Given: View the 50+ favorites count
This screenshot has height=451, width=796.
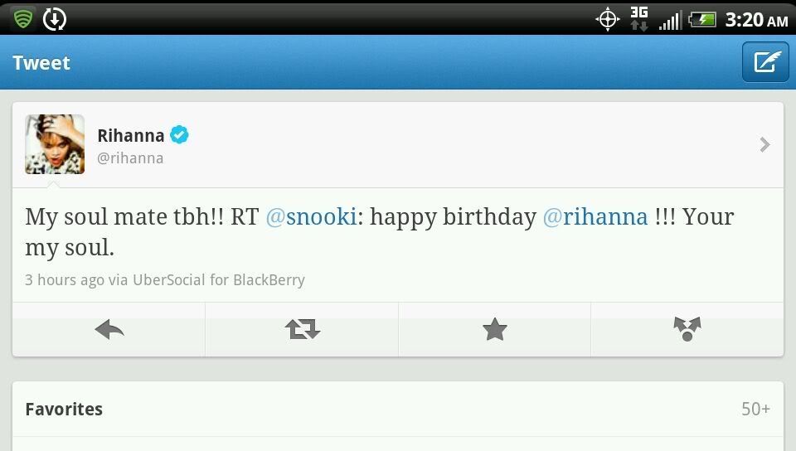Looking at the screenshot, I should 755,409.
